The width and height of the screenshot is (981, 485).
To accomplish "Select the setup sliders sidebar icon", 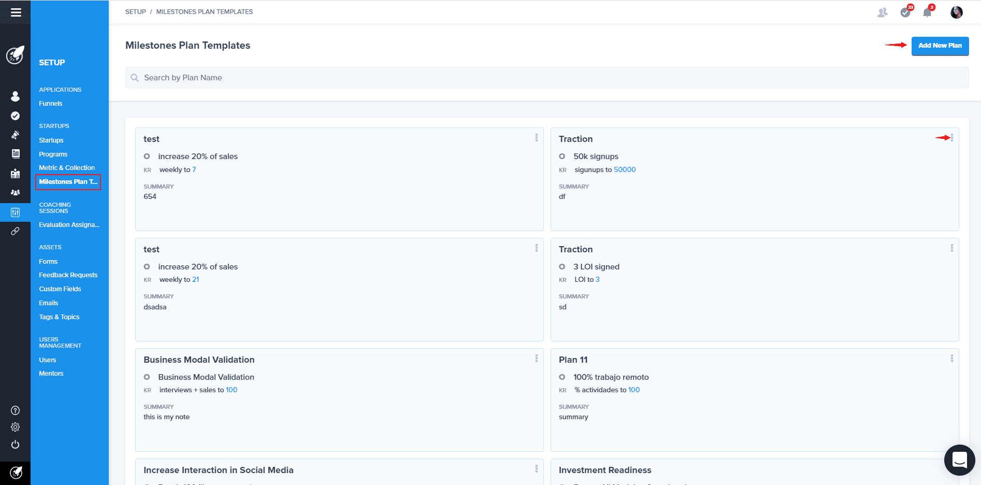I will [x=16, y=212].
